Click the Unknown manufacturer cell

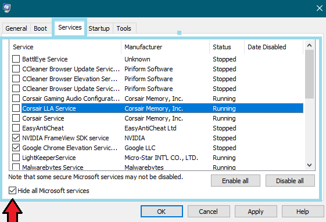click(x=137, y=59)
